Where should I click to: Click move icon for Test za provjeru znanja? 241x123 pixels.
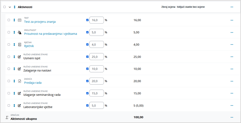point(14,20)
